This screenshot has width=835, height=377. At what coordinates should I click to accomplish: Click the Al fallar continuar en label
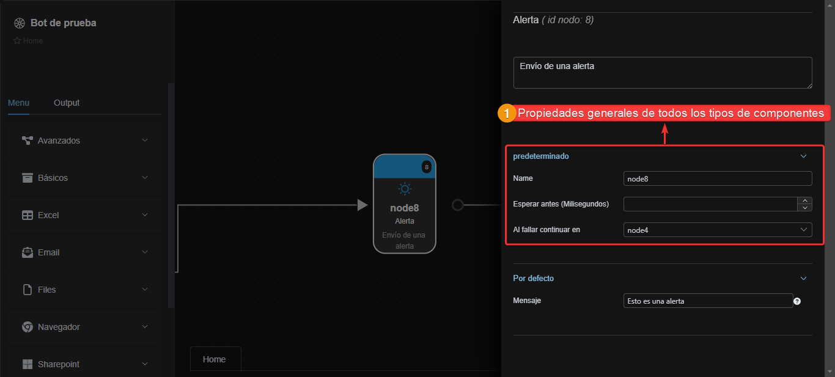[x=546, y=230]
